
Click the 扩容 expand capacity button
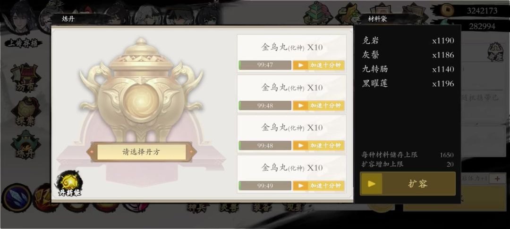click(x=408, y=184)
